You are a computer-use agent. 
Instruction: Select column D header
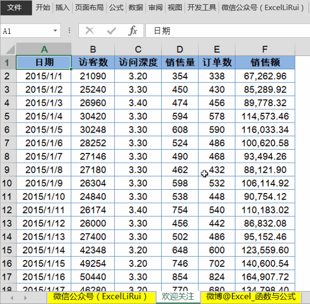click(x=180, y=49)
